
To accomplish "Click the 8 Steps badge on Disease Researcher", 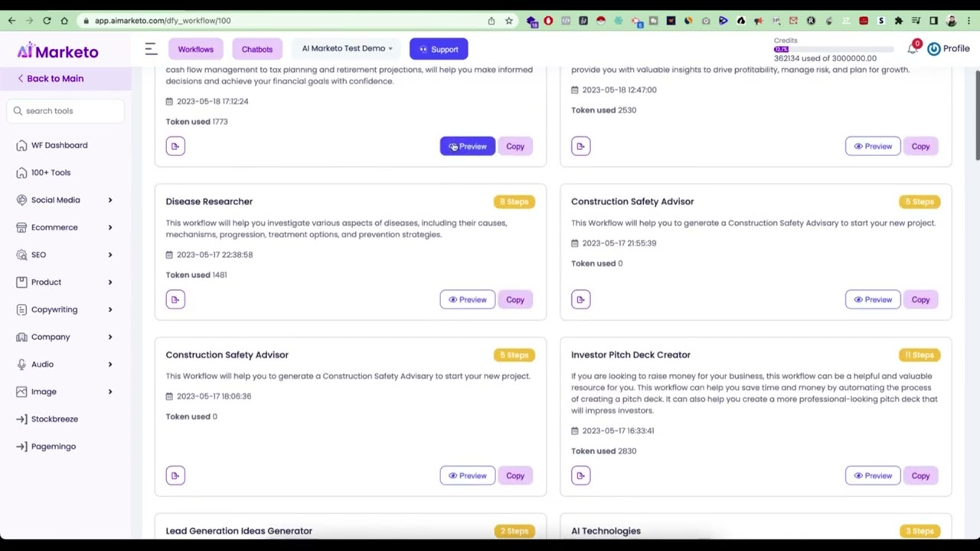I will 514,202.
